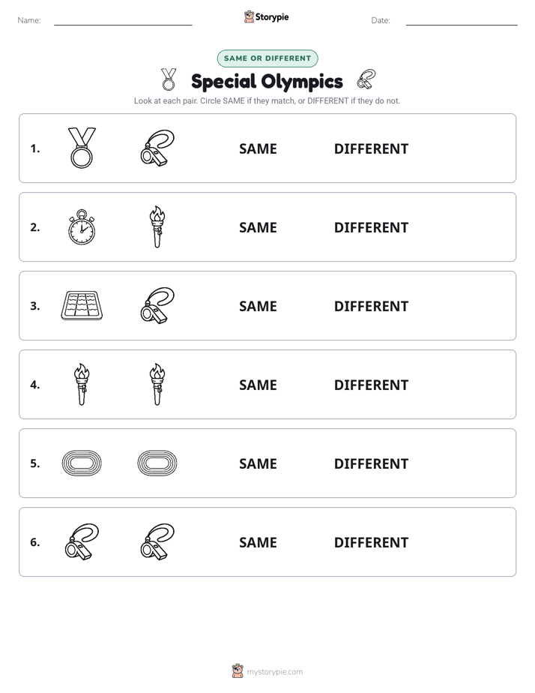Click the left torch icon in row 4
The image size is (535, 693).
[x=82, y=385]
